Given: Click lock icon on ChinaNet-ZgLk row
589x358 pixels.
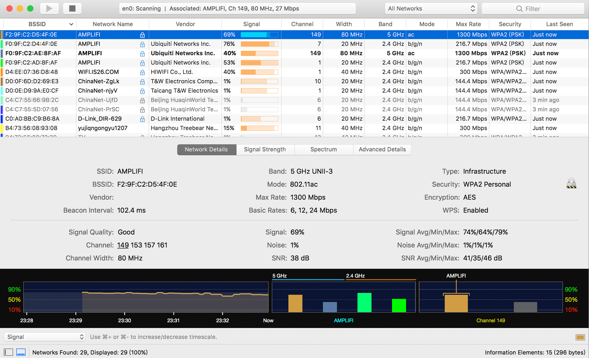Looking at the screenshot, I should [142, 82].
